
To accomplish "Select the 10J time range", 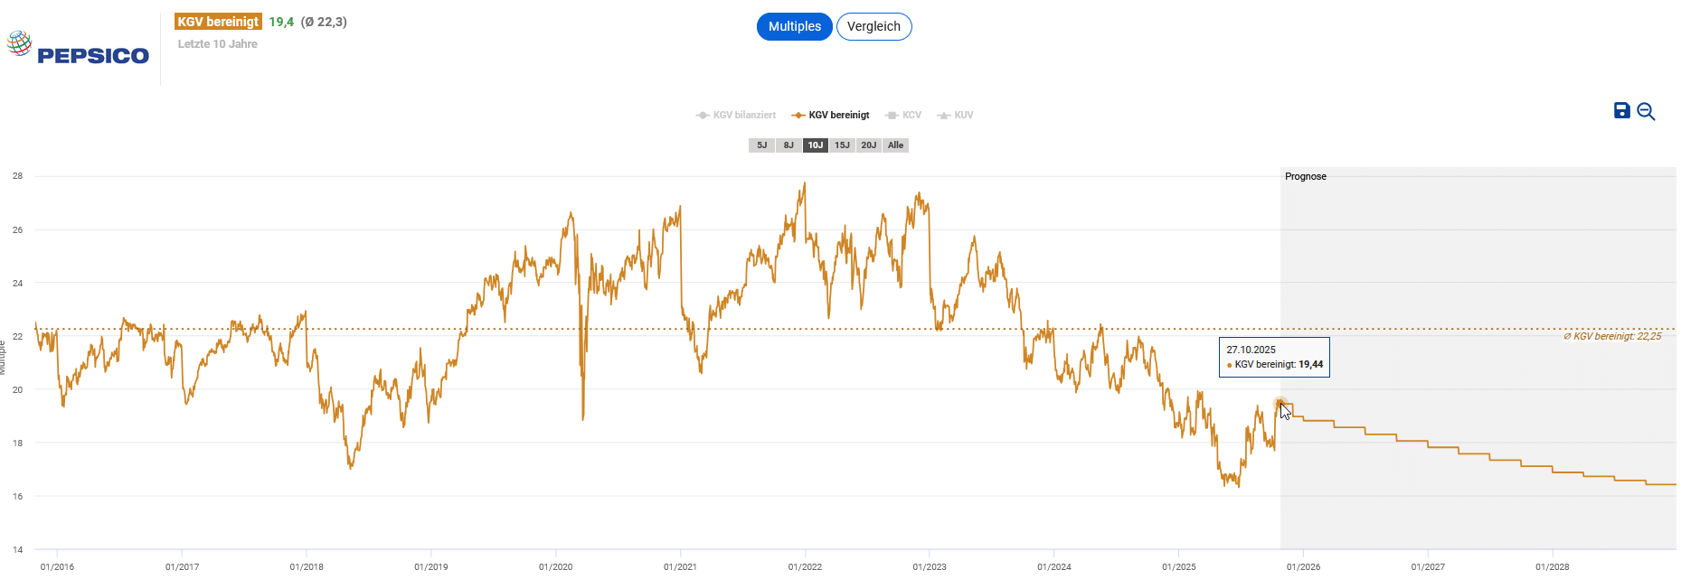I will [816, 145].
